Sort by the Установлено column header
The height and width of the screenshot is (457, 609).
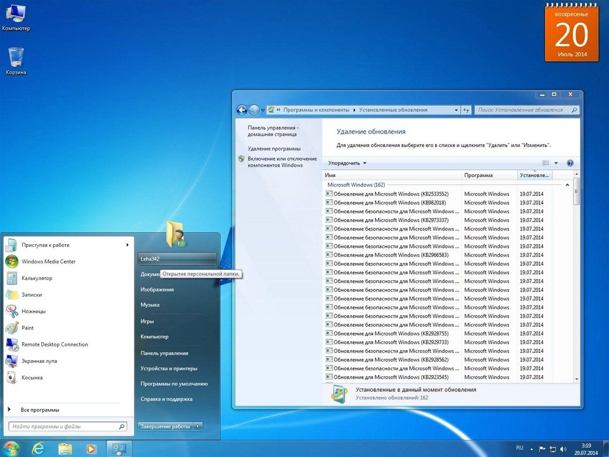pos(535,175)
